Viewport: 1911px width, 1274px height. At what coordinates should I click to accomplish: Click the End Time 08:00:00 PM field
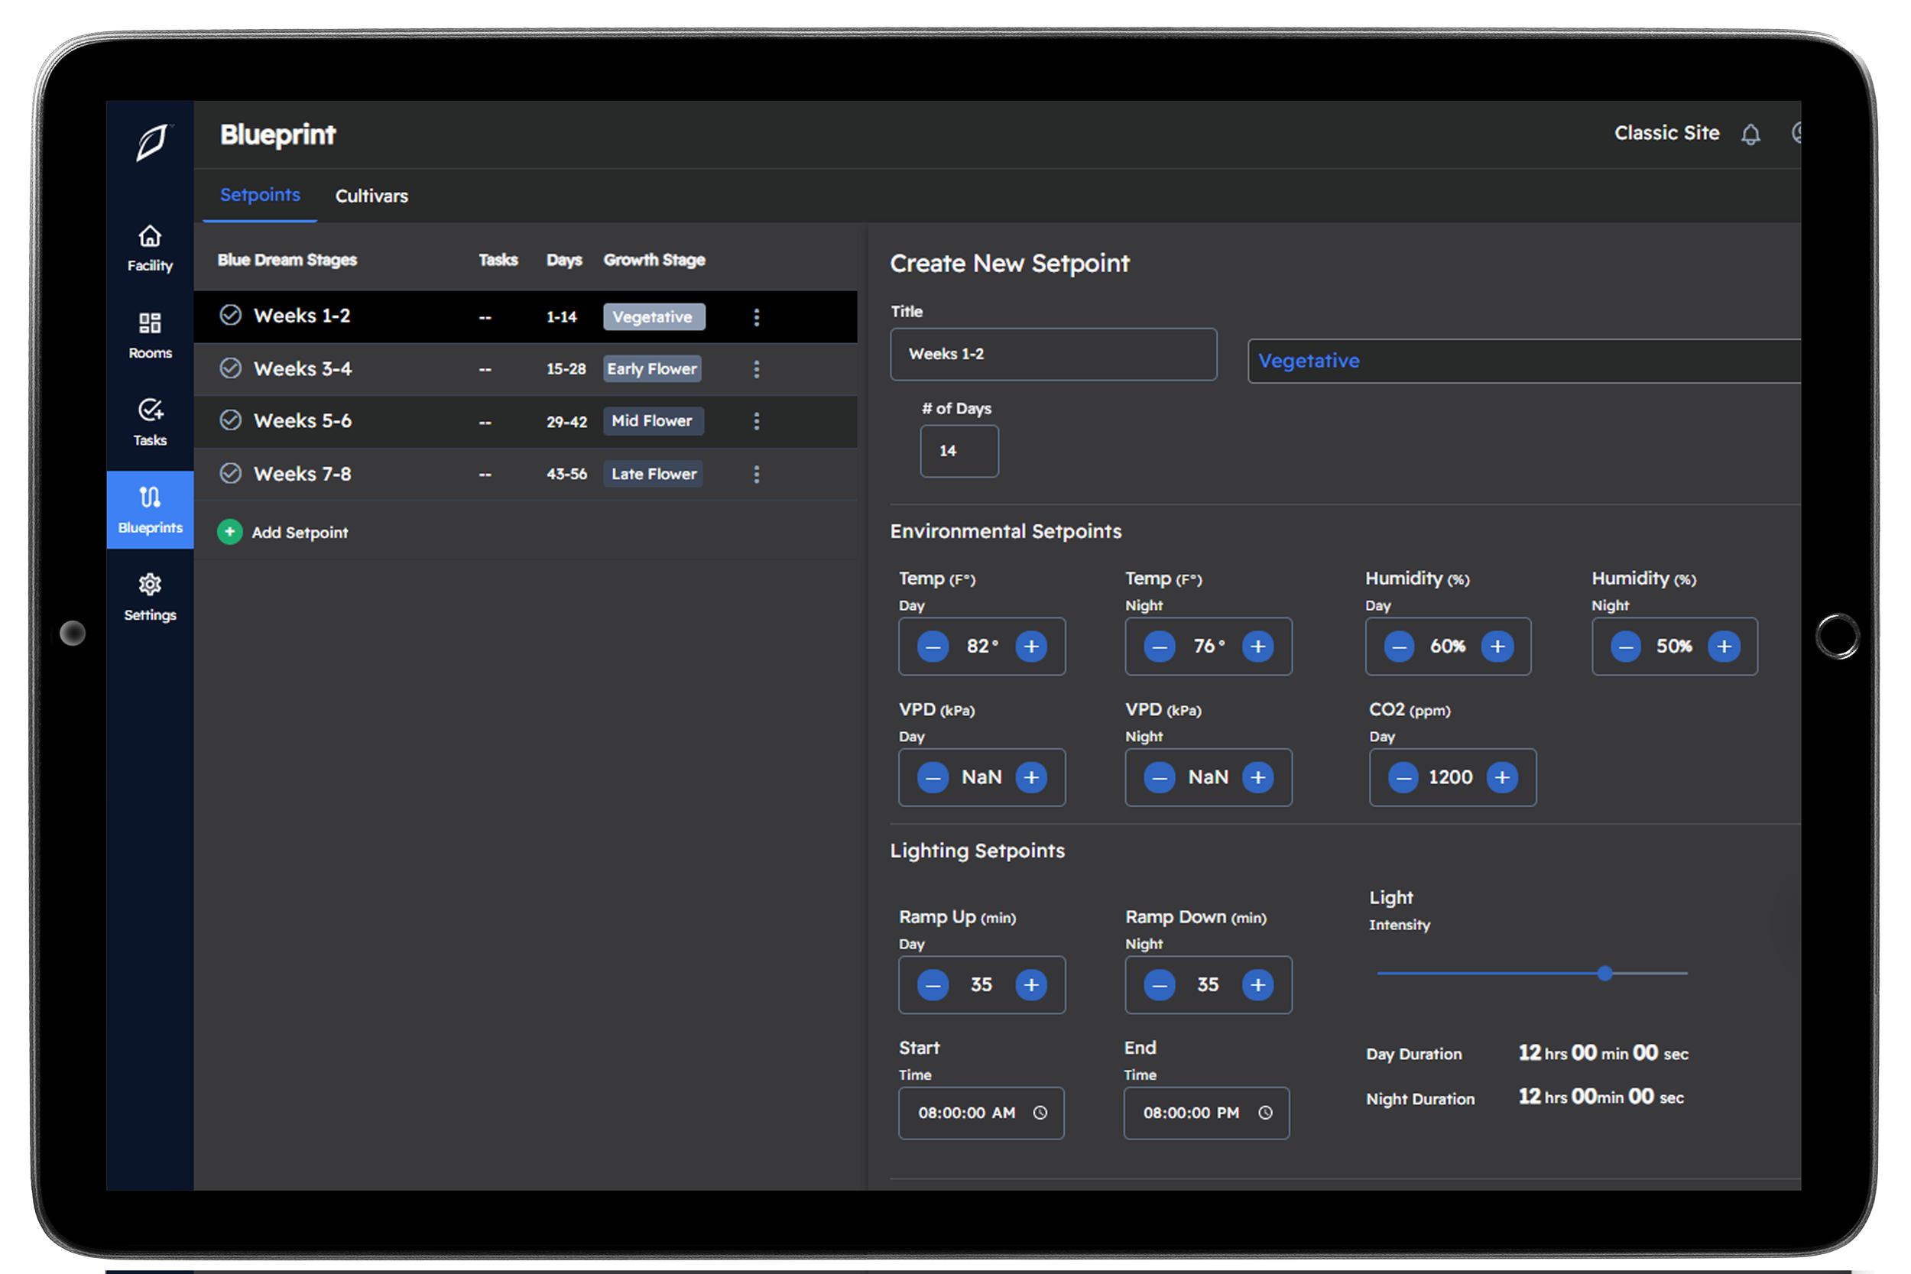tap(1205, 1112)
